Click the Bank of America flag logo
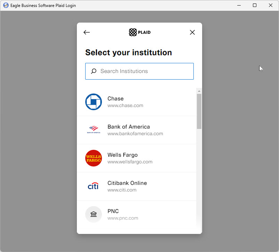 [x=94, y=130]
